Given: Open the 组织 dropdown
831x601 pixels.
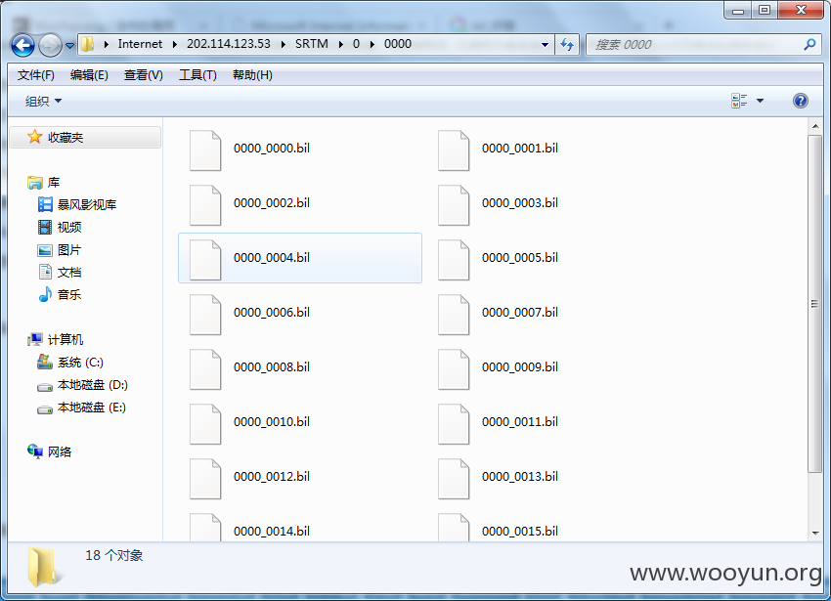Looking at the screenshot, I should (x=43, y=101).
